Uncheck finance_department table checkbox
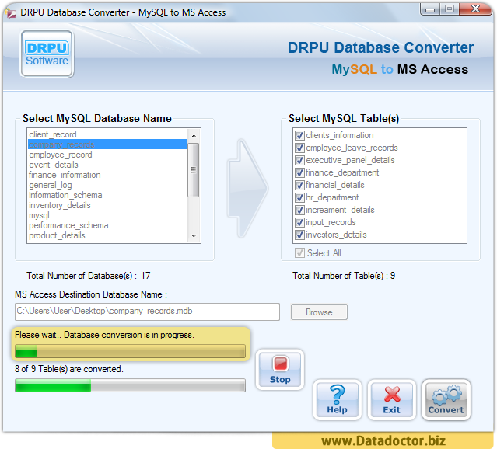This screenshot has height=449, width=497. pyautogui.click(x=299, y=173)
